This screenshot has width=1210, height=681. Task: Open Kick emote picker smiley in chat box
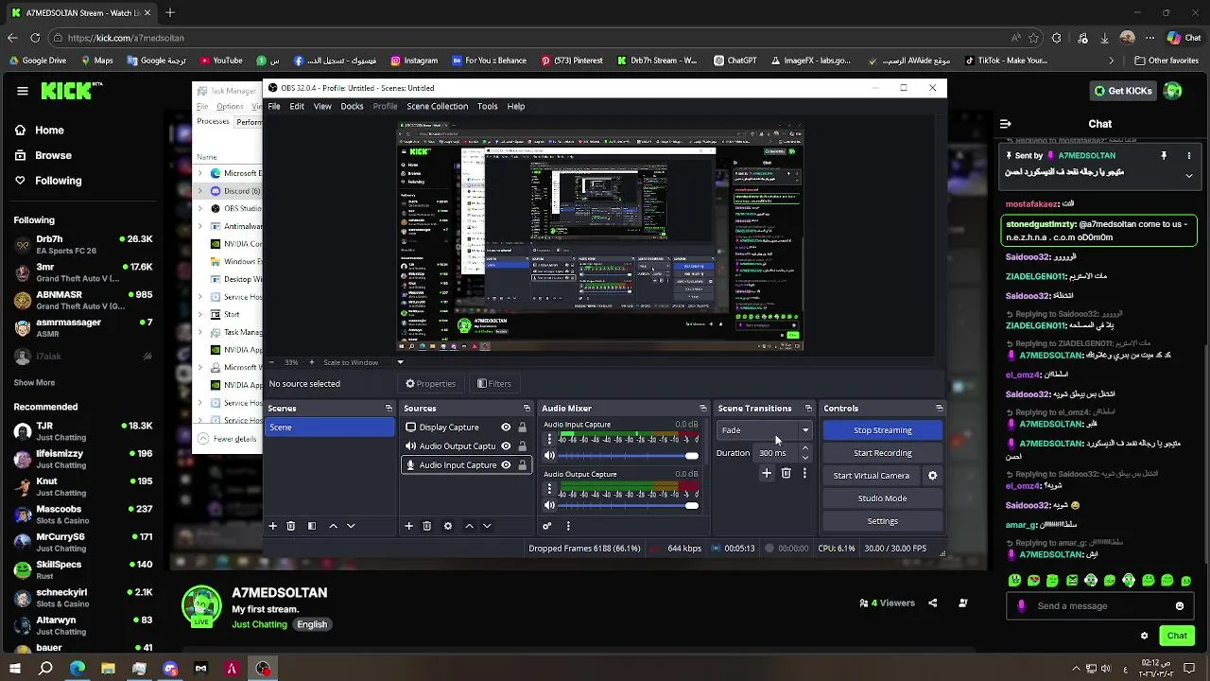1180,606
